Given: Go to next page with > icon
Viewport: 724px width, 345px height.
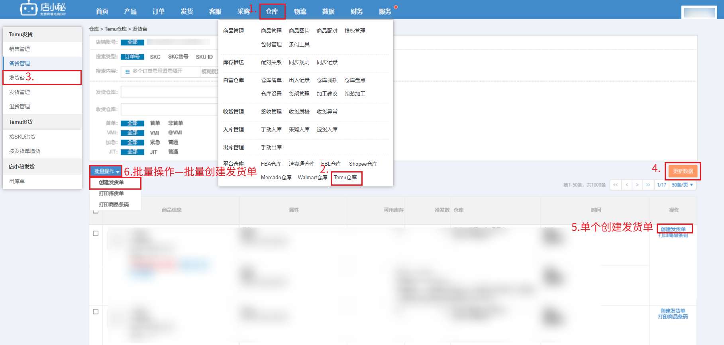Looking at the screenshot, I should [637, 185].
